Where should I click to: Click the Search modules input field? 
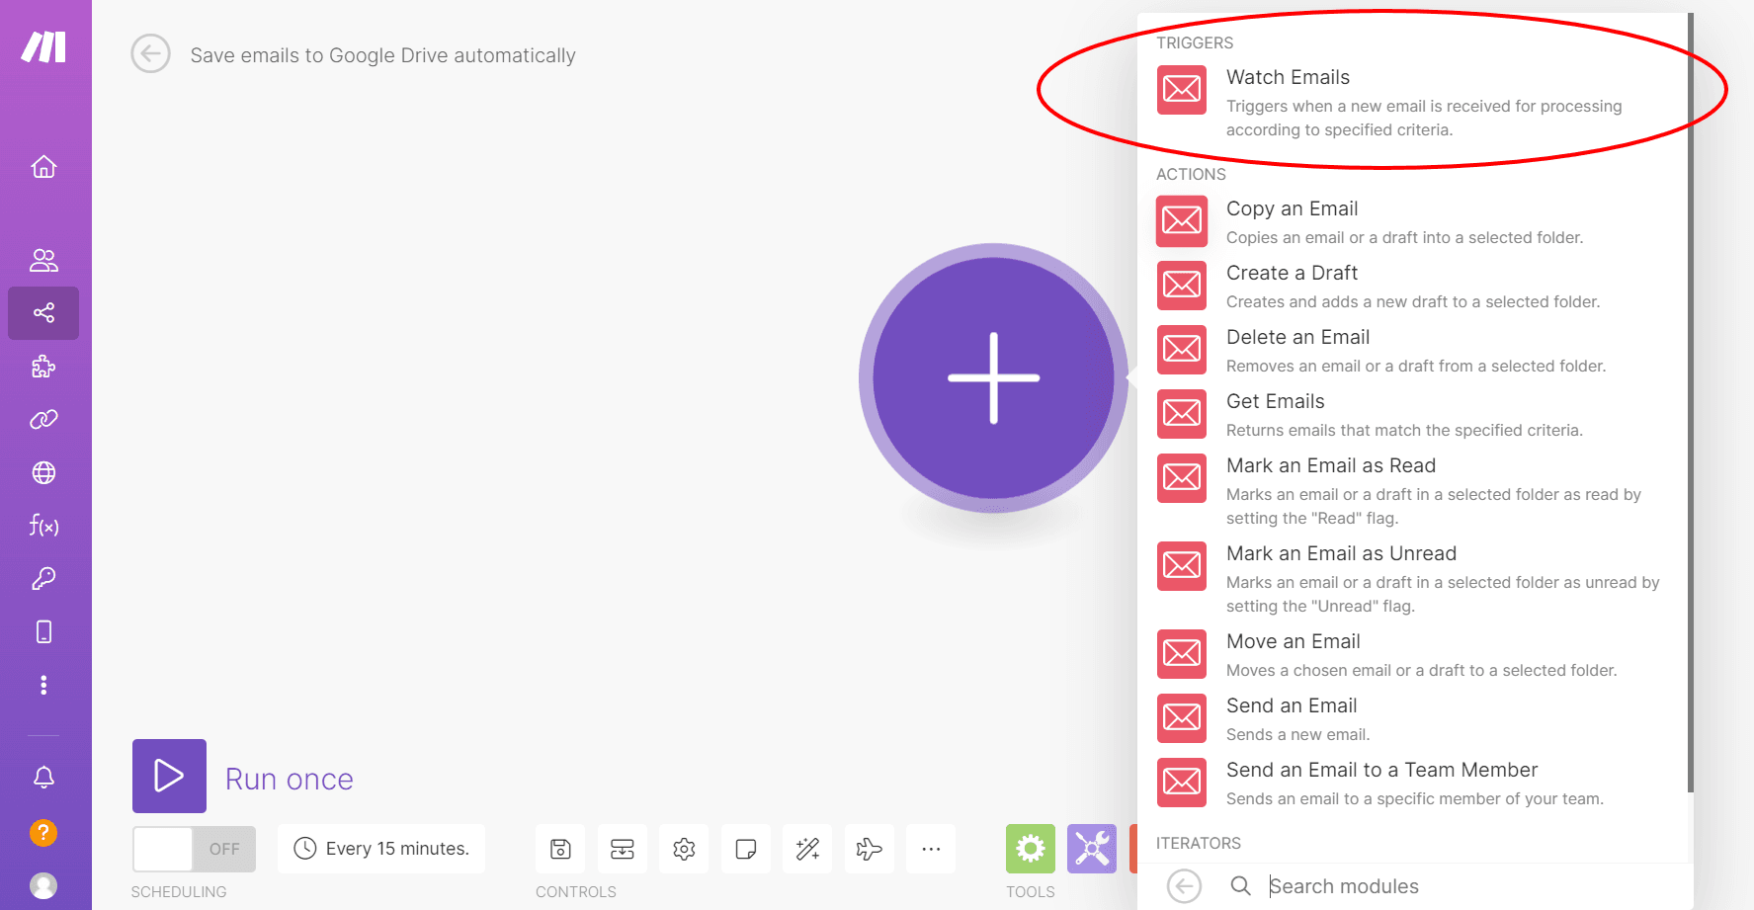(1383, 885)
